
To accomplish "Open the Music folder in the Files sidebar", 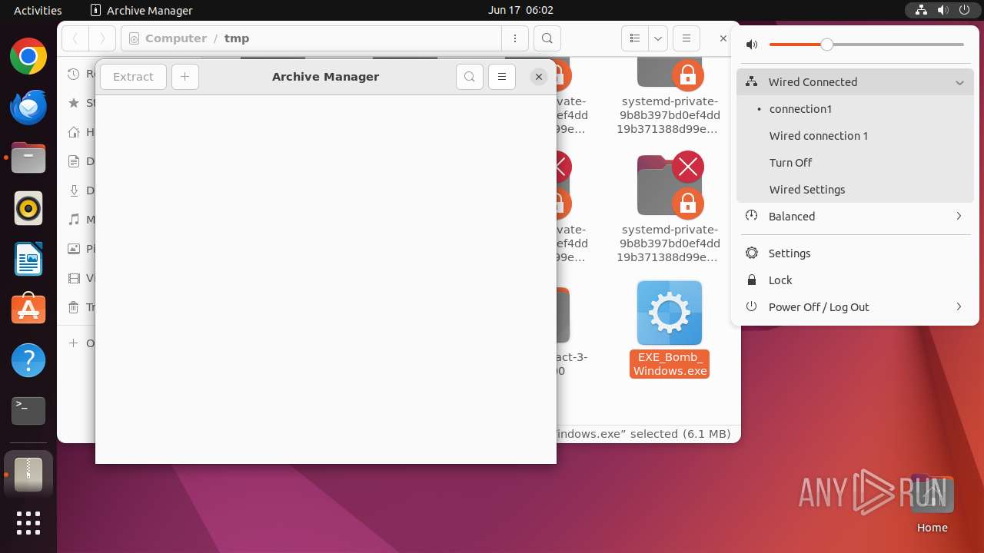I will click(81, 220).
